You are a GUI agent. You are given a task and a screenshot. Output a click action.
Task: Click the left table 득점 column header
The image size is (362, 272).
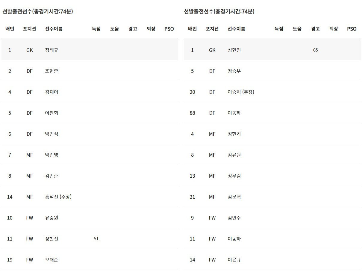pos(96,29)
